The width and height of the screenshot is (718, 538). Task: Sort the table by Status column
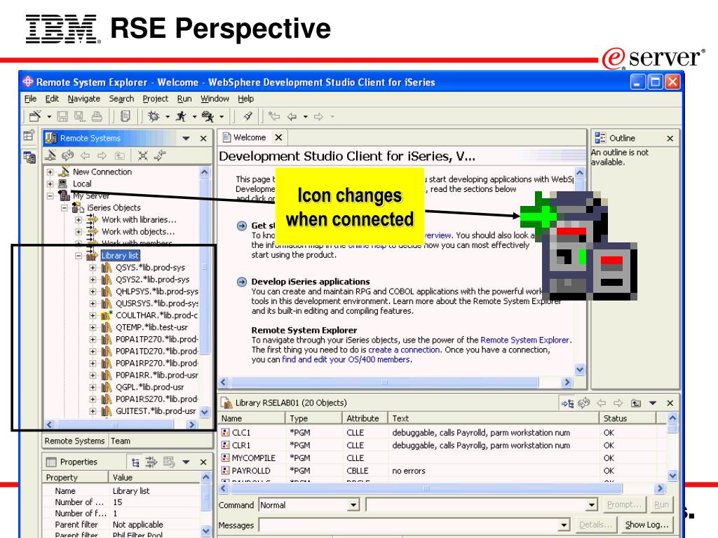628,418
